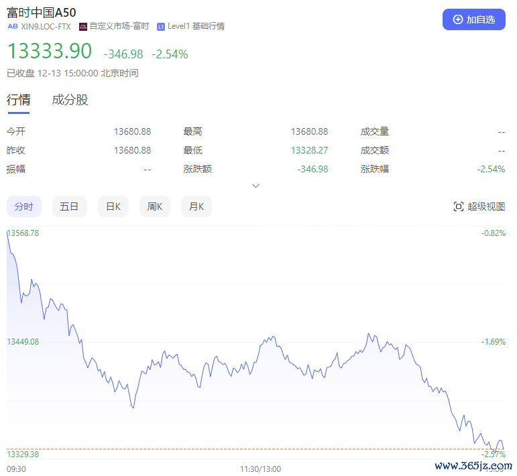The height and width of the screenshot is (476, 517).
Task: Click the 最低 value 13328.27
Action: pos(309,150)
